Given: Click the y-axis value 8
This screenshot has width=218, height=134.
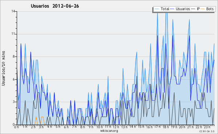Looking at the screenshot, I should [x=14, y=56].
